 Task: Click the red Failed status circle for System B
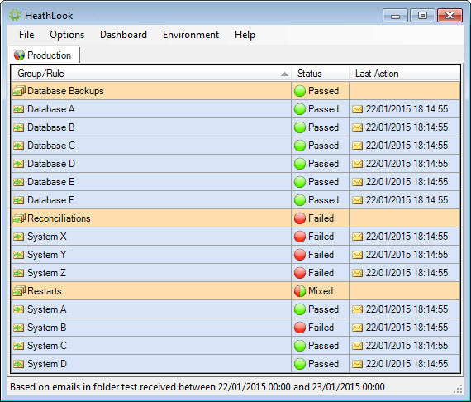pyautogui.click(x=300, y=328)
